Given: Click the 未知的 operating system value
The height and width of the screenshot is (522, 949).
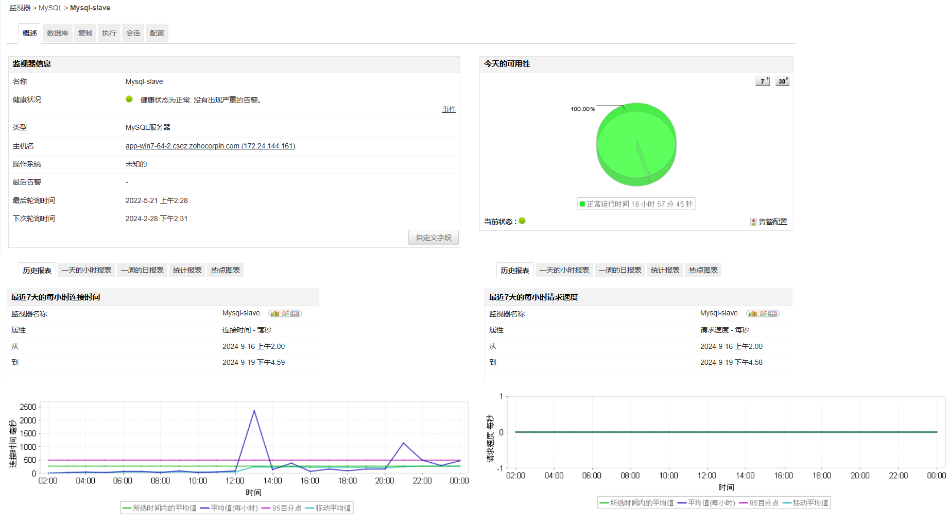Looking at the screenshot, I should [136, 164].
